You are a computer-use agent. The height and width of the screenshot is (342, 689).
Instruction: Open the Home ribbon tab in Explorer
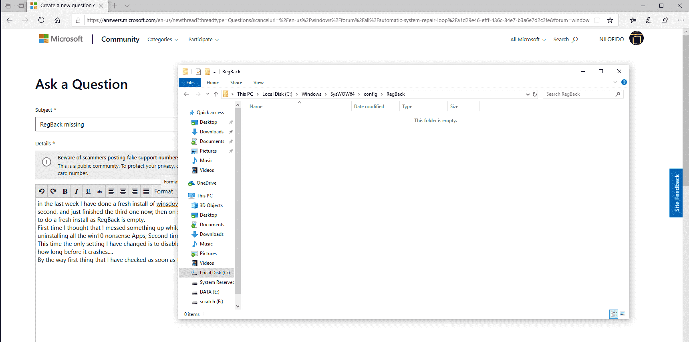(213, 82)
